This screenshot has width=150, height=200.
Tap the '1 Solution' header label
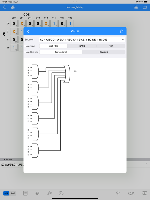pyautogui.click(x=7, y=159)
